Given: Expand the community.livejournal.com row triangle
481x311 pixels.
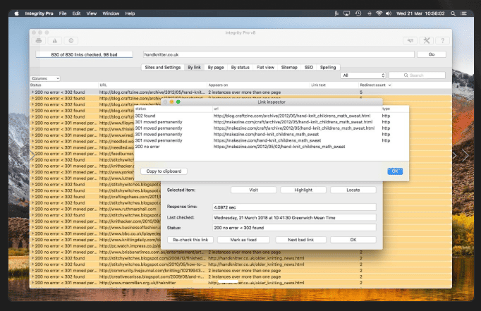Looking at the screenshot, I should coord(32,271).
